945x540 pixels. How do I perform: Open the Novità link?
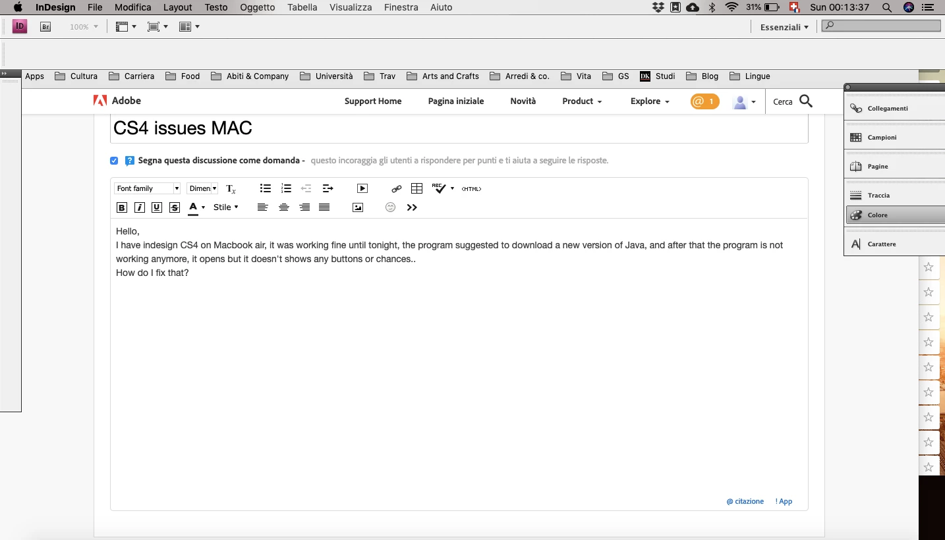click(523, 101)
